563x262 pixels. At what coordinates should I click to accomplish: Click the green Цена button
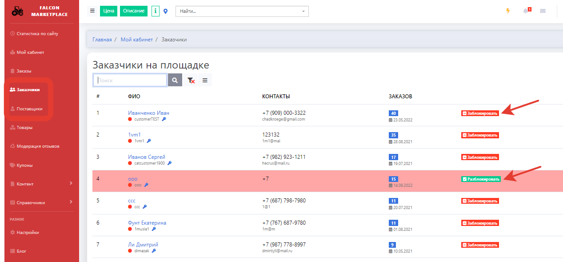pos(108,11)
